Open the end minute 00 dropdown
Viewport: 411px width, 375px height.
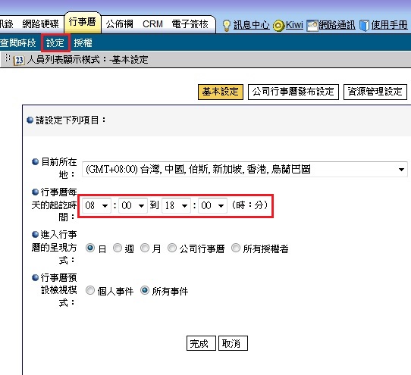click(212, 205)
